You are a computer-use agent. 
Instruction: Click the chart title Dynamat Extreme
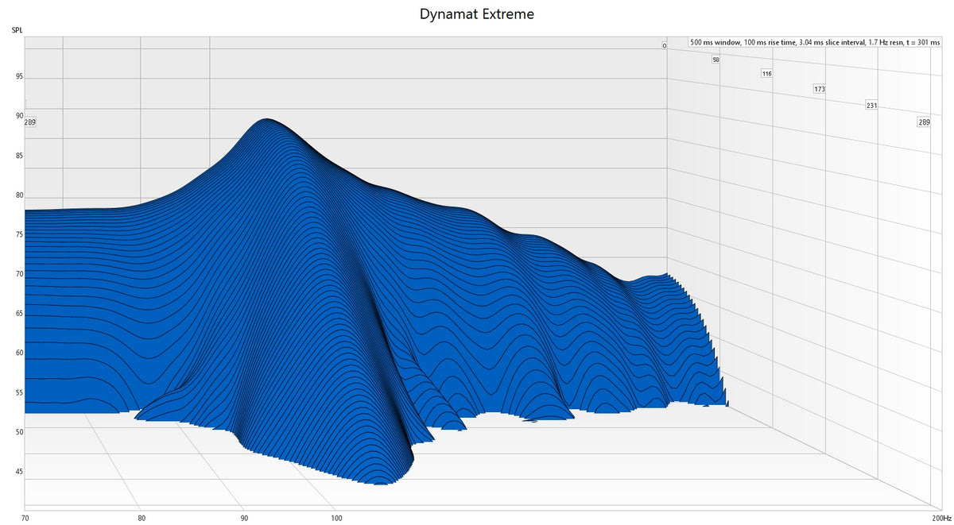pyautogui.click(x=477, y=14)
